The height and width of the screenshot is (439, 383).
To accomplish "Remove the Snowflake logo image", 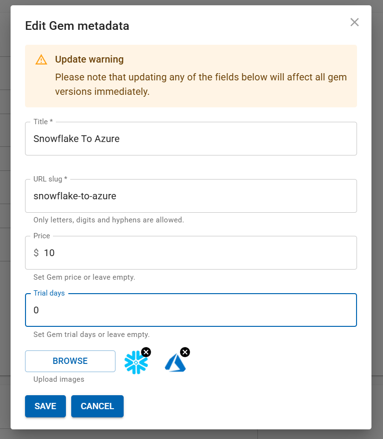I will point(146,352).
